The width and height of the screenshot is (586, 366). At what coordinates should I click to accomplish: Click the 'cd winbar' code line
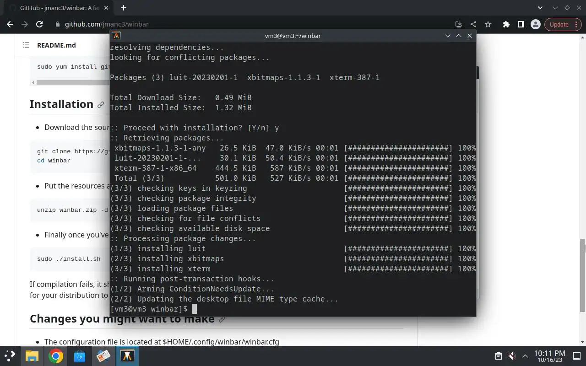tap(54, 161)
